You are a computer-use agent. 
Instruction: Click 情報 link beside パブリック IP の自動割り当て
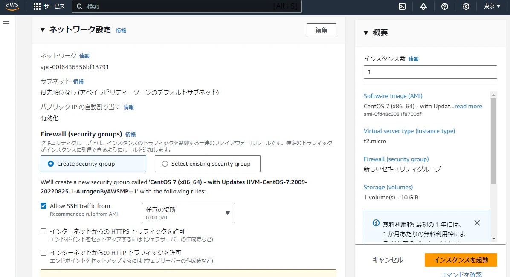click(128, 107)
